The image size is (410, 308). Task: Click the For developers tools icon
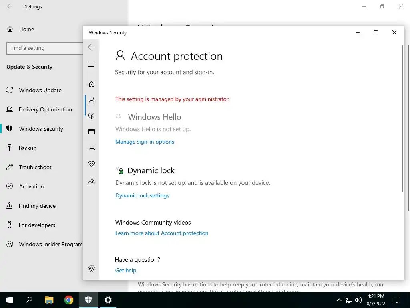(x=10, y=225)
